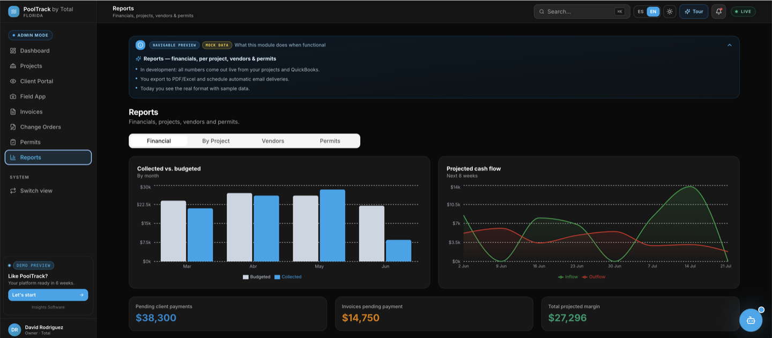
Task: Click the Let's start button
Action: [x=48, y=295]
